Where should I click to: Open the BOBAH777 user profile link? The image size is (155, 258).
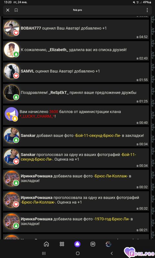(x=31, y=28)
